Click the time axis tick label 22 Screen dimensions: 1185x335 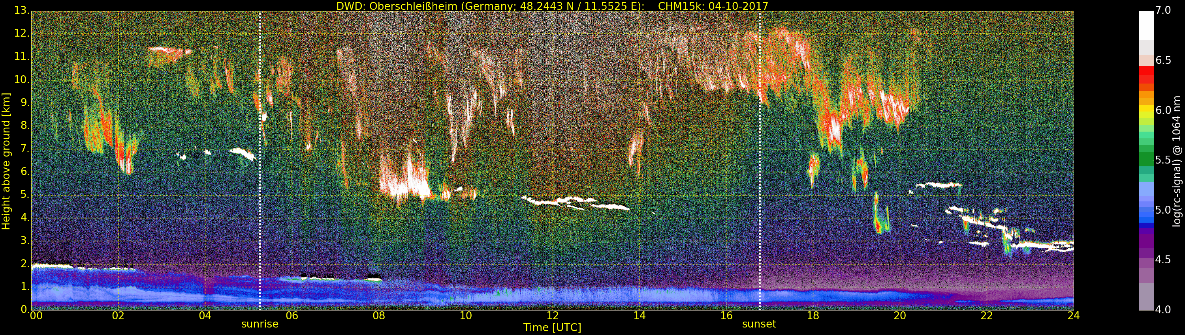987,316
